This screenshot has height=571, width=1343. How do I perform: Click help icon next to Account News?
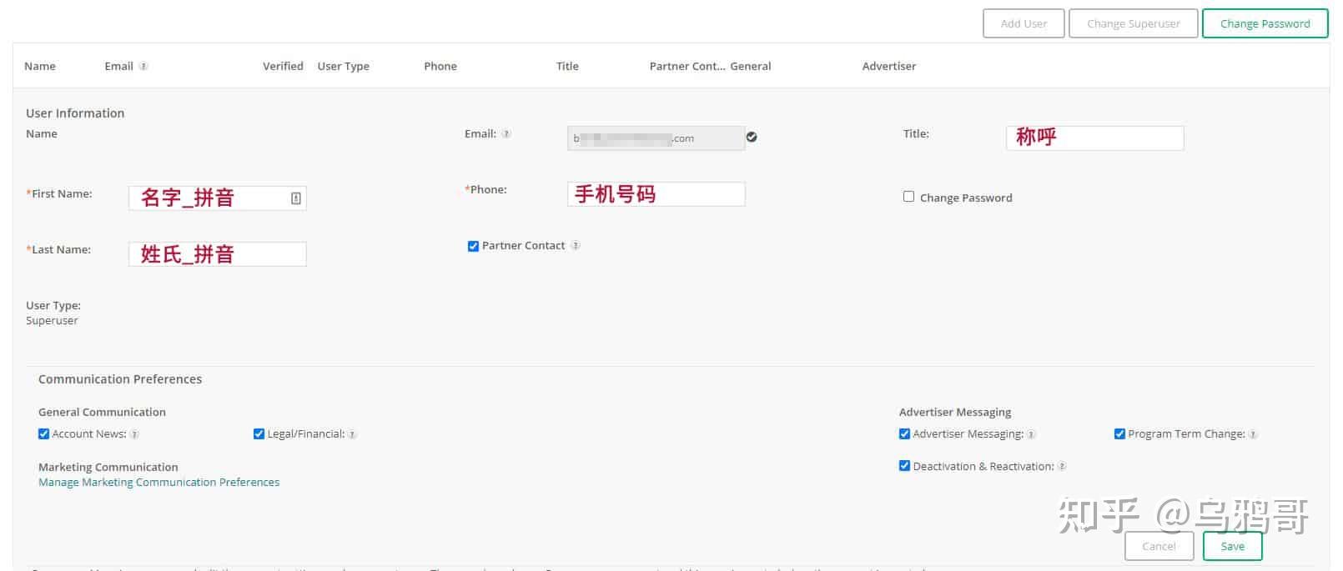134,434
